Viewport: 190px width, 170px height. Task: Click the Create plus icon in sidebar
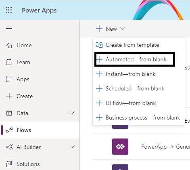[x=9, y=96]
